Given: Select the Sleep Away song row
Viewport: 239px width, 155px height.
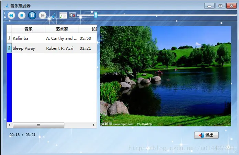Looking at the screenshot, I should pyautogui.click(x=52, y=48).
